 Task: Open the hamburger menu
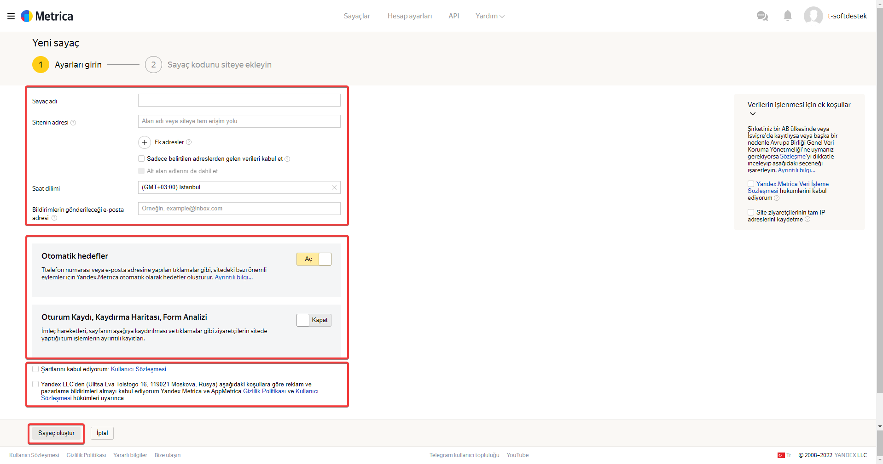click(11, 16)
